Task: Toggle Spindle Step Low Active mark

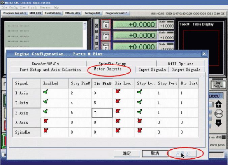Action: pyautogui.click(x=140, y=130)
